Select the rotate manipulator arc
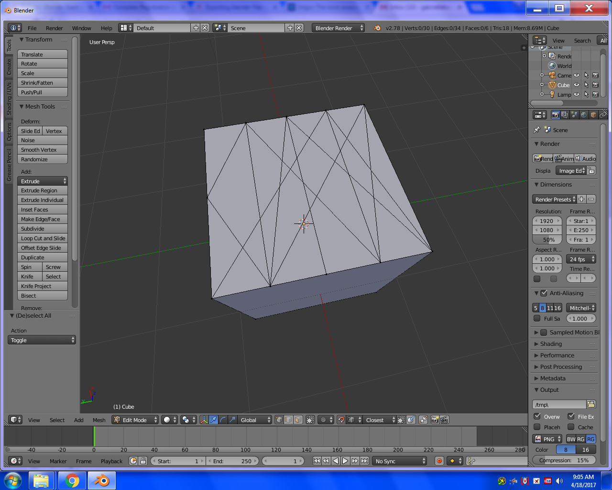Viewport: 612px width, 490px height. coord(223,420)
